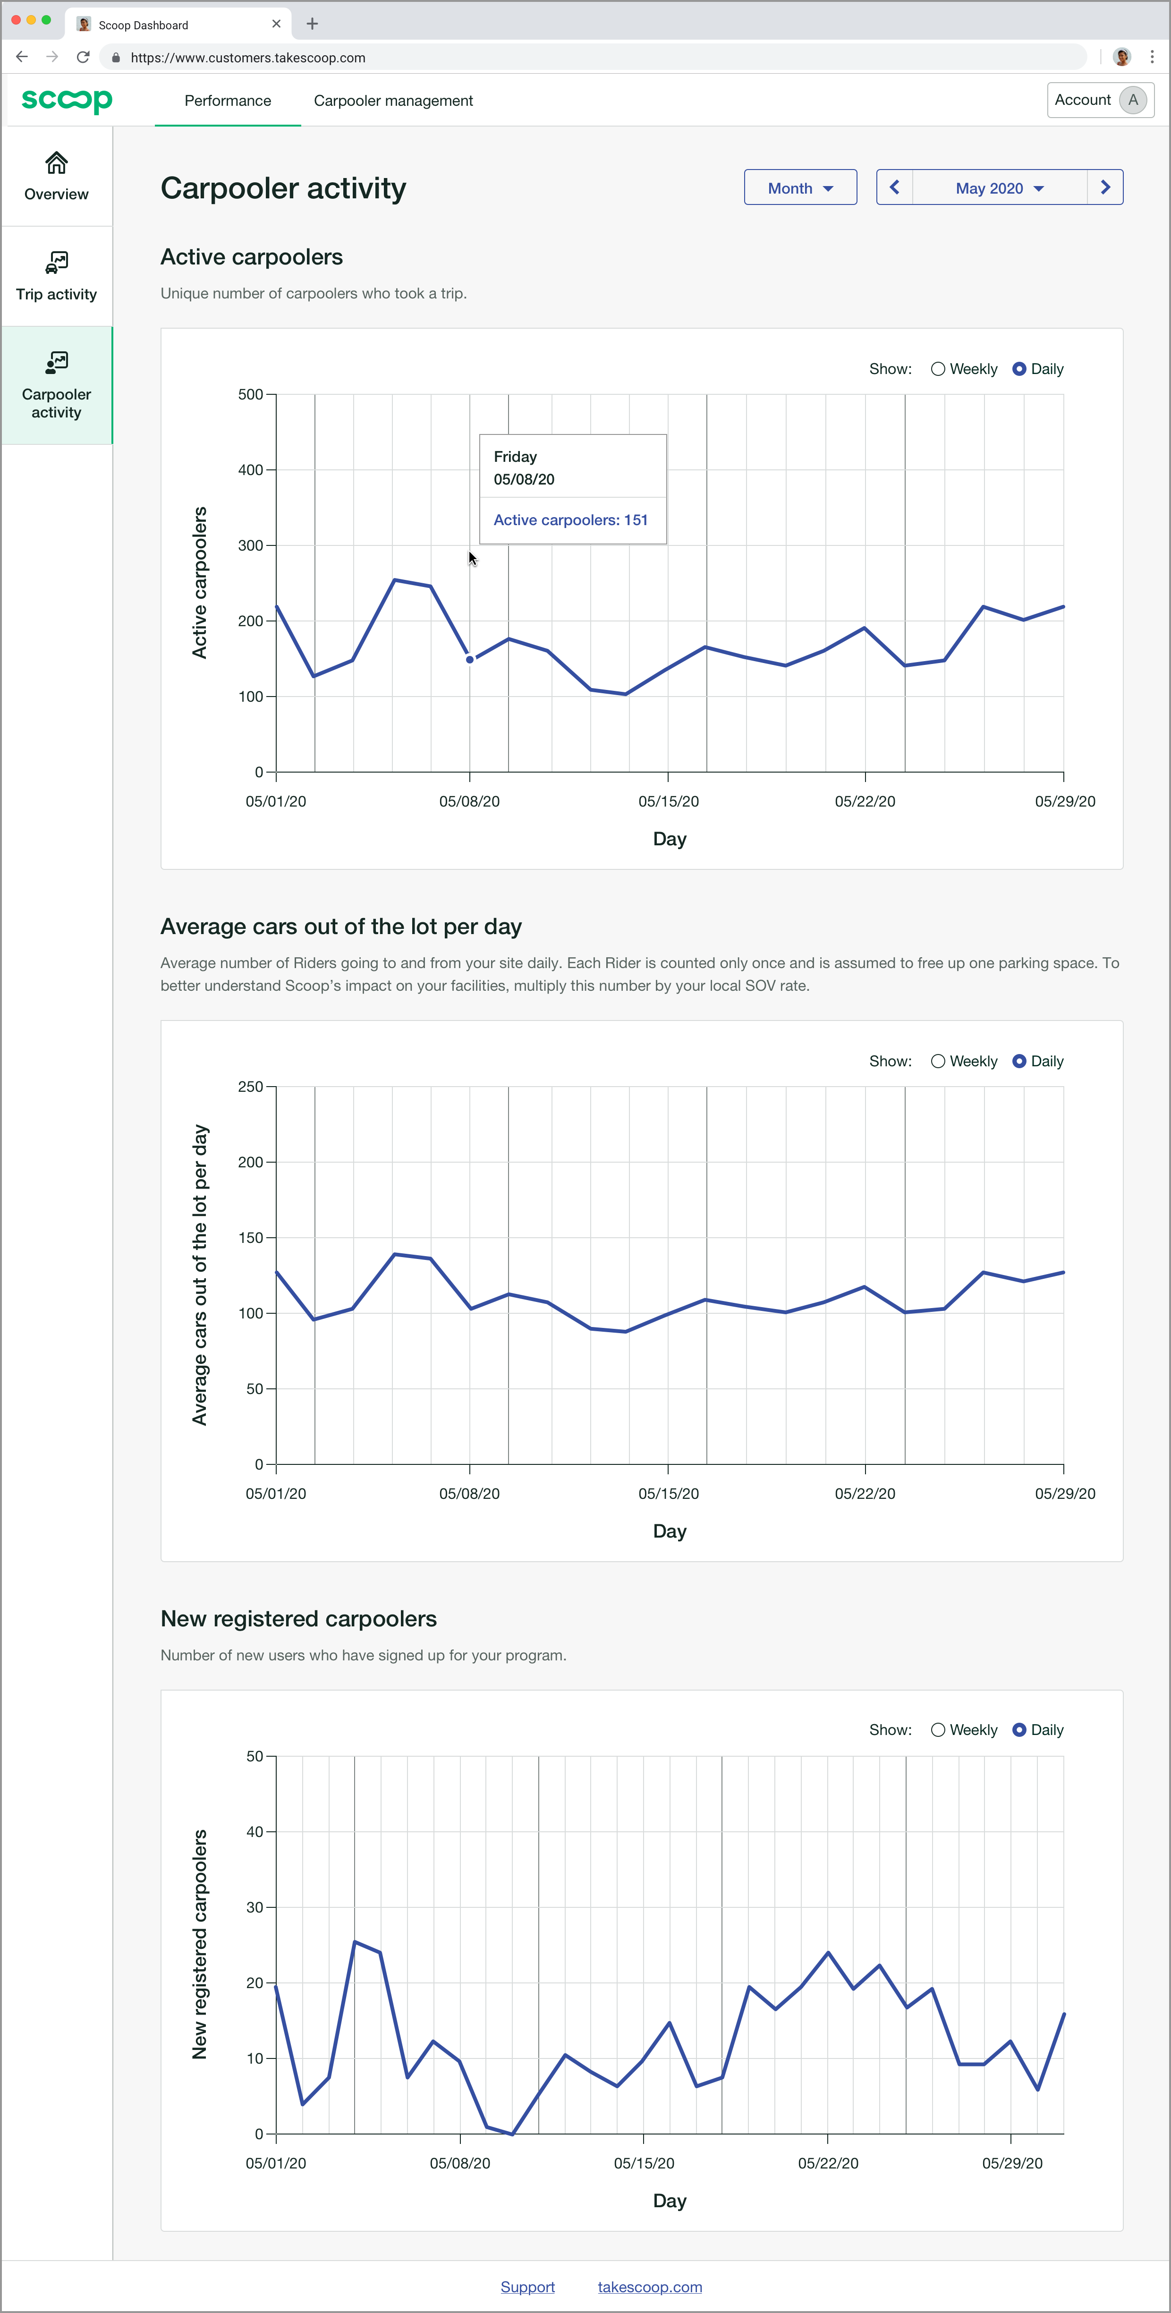Open the Account menu
The width and height of the screenshot is (1171, 2313).
[1100, 101]
